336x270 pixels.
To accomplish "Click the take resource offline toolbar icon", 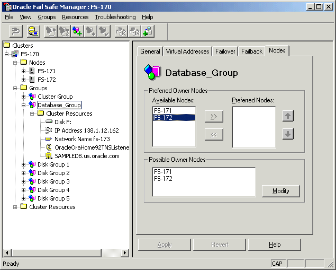I will tap(134, 31).
